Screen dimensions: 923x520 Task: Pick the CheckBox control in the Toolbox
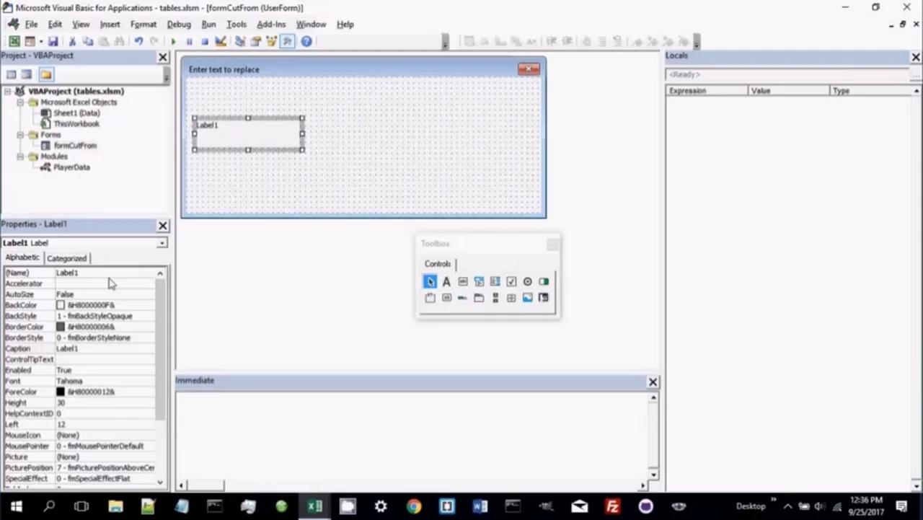(x=511, y=281)
